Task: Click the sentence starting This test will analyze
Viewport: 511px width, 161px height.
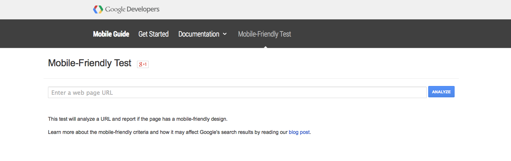Action: 138,119
